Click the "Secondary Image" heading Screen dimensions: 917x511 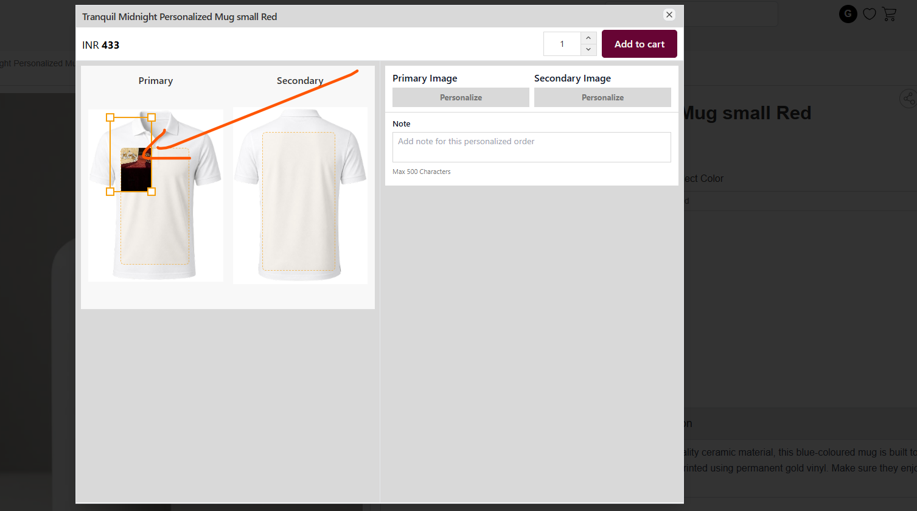(x=573, y=78)
